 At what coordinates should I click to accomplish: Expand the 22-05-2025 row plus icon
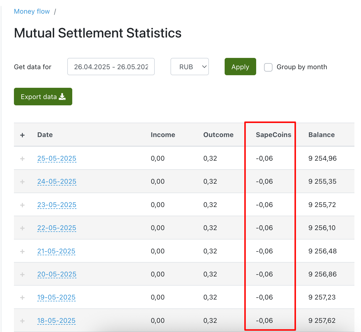[22, 228]
